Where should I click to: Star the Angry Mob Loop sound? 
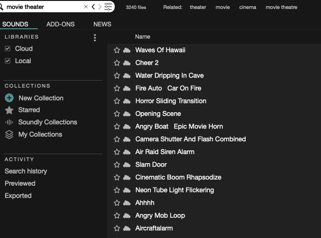(x=117, y=215)
